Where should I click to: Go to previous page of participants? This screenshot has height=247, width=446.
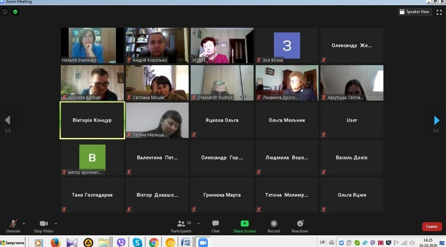pyautogui.click(x=7, y=120)
